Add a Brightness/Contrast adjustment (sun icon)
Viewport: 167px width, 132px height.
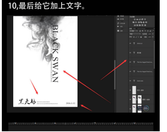tap(135, 19)
